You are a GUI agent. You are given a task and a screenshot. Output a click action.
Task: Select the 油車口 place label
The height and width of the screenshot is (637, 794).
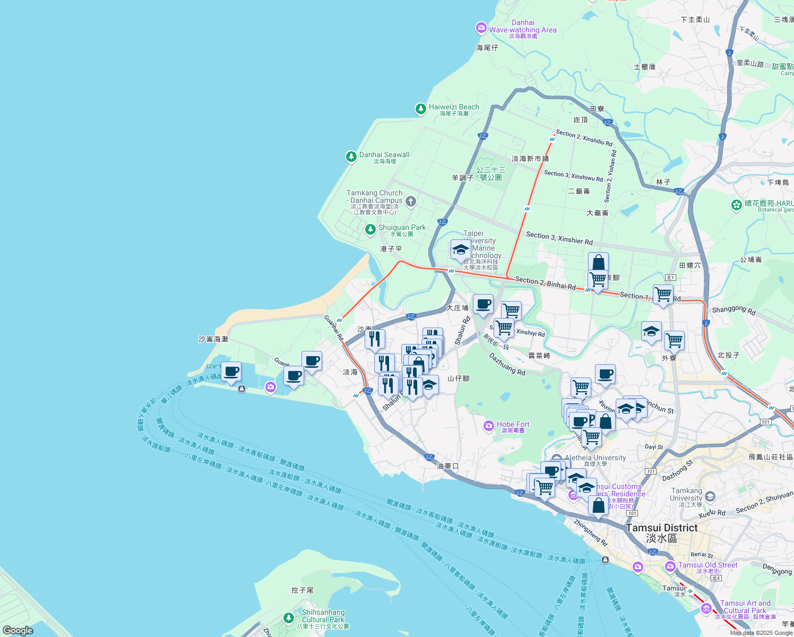coord(447,466)
